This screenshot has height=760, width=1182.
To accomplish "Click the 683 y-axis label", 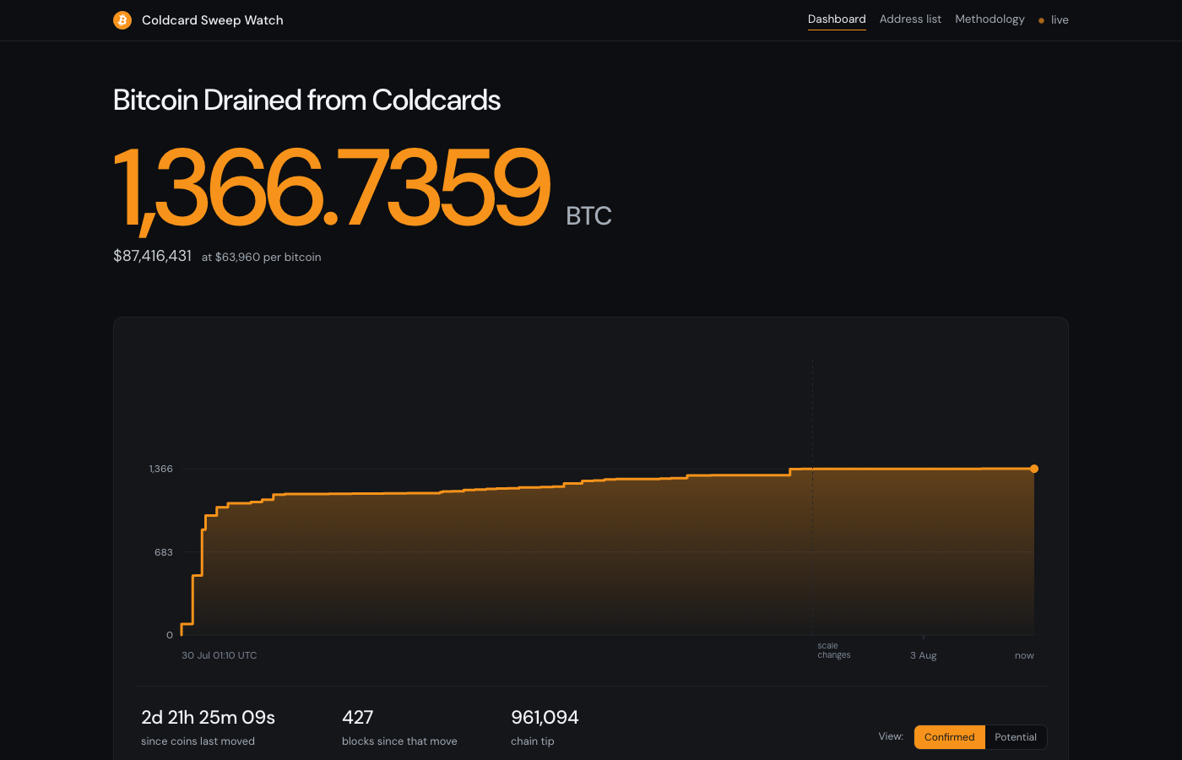I will [x=164, y=552].
